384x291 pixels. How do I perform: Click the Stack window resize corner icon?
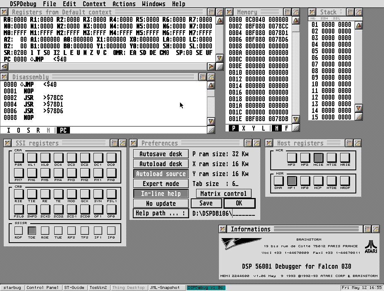(358, 117)
